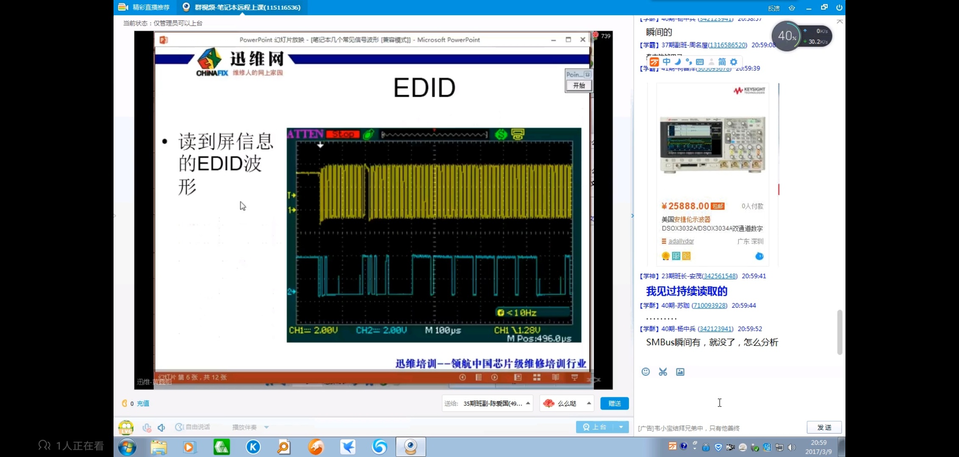Open file explorer from taskbar
Viewport: 959px width, 457px height.
(159, 447)
